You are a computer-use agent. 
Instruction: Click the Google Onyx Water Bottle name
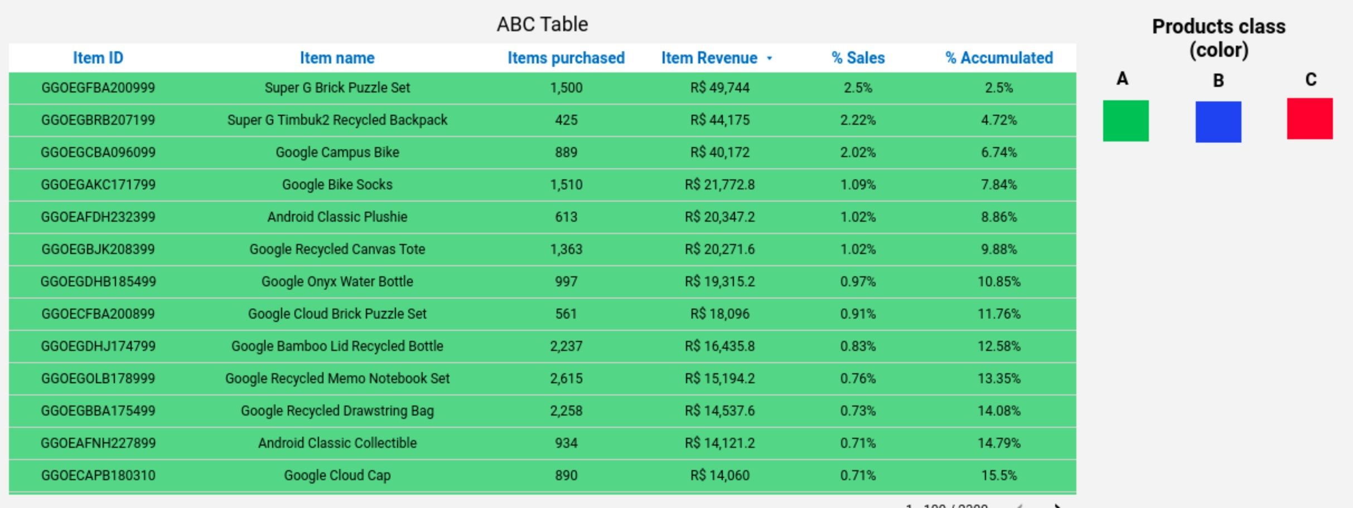tap(337, 282)
